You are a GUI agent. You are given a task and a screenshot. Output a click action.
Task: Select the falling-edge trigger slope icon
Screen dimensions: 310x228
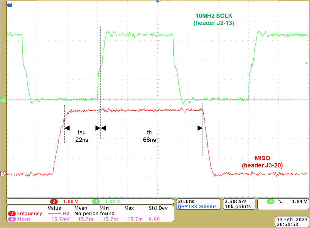coord(280,201)
